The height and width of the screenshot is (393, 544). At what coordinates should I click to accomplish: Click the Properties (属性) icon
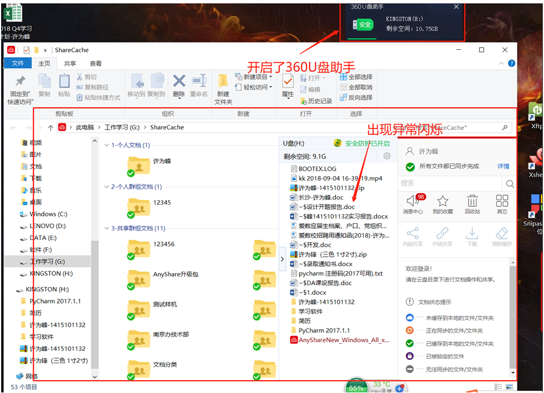288,81
